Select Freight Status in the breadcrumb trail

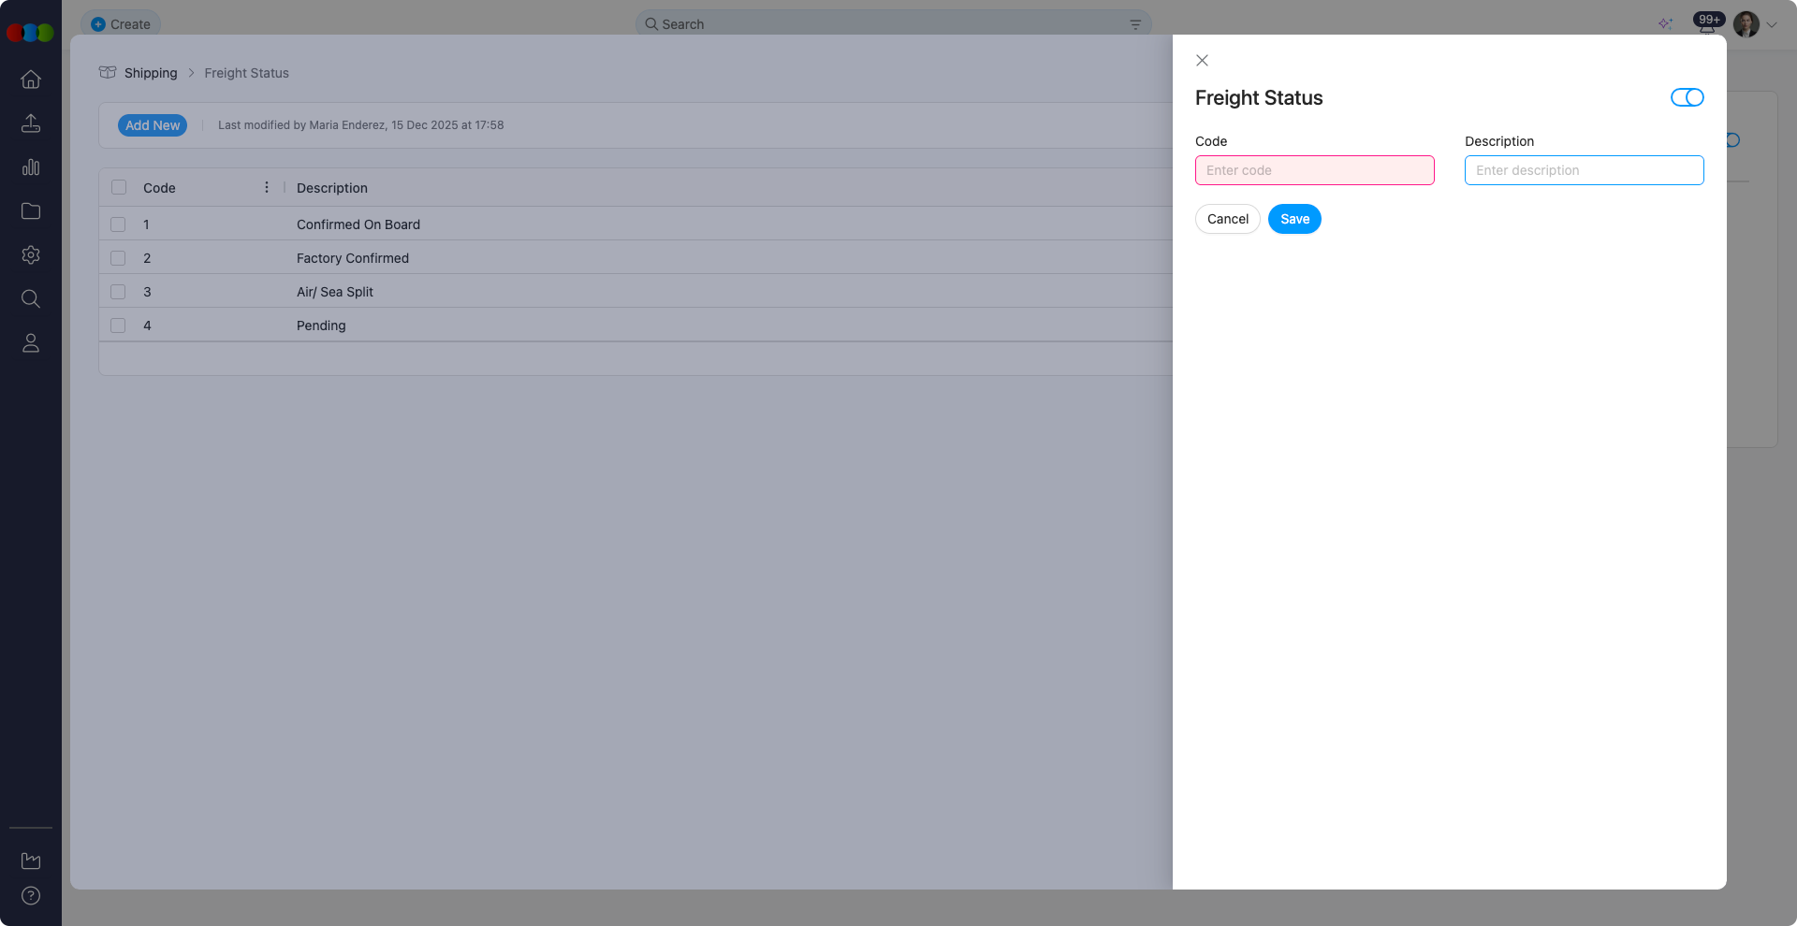pos(246,73)
